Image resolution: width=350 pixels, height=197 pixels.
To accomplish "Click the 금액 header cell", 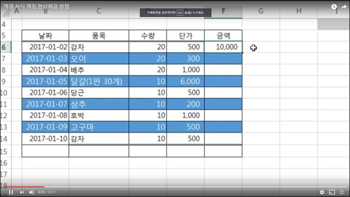I will coord(223,35).
